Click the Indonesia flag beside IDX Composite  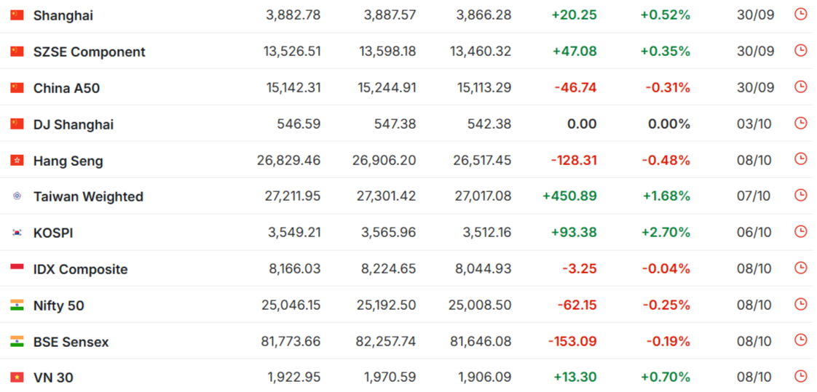[x=17, y=269]
